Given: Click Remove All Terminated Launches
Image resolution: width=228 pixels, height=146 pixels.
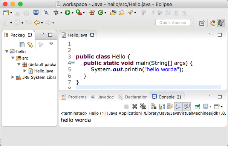Looking at the screenshot, I should click(x=143, y=106).
